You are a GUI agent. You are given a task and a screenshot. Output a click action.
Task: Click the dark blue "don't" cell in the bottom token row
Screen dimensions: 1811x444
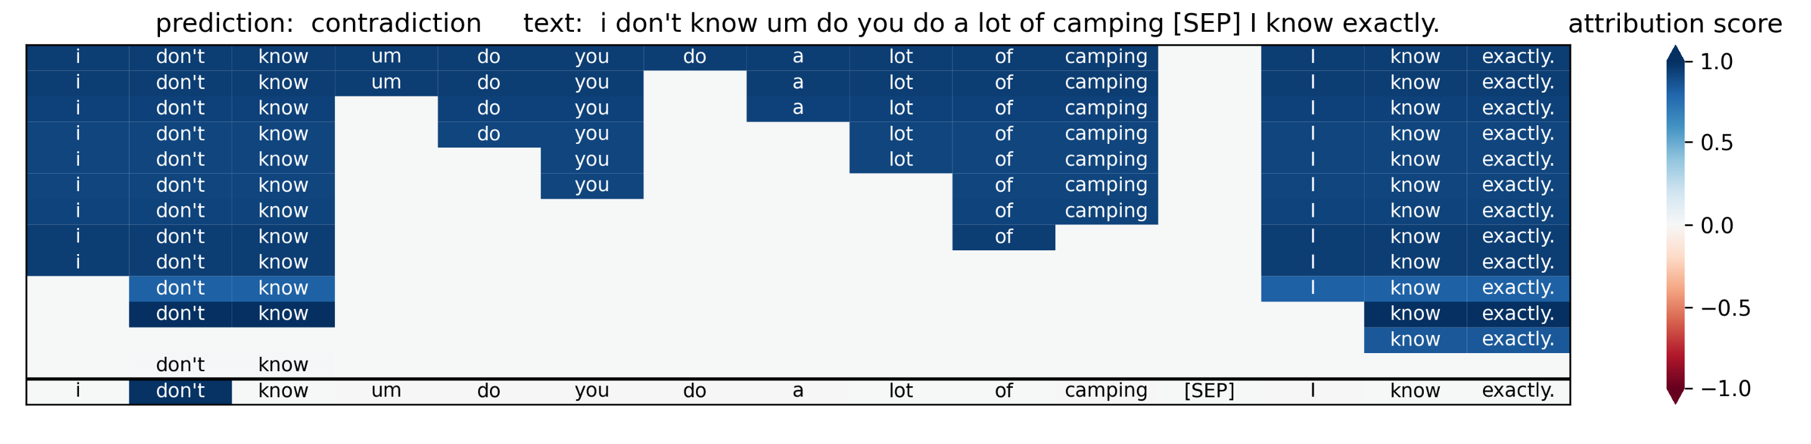180,391
